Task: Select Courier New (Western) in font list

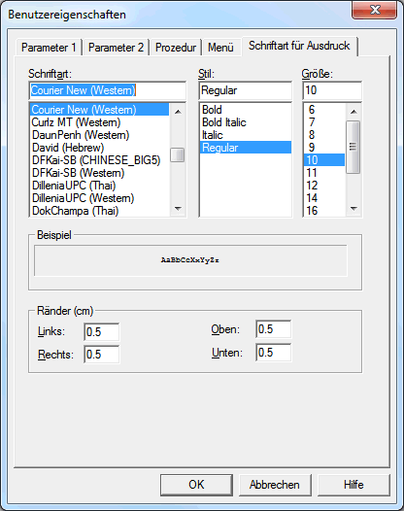Action: pyautogui.click(x=100, y=110)
